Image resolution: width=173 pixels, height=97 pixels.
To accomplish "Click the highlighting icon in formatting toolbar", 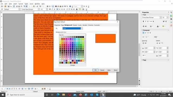I will [x=80, y=9].
